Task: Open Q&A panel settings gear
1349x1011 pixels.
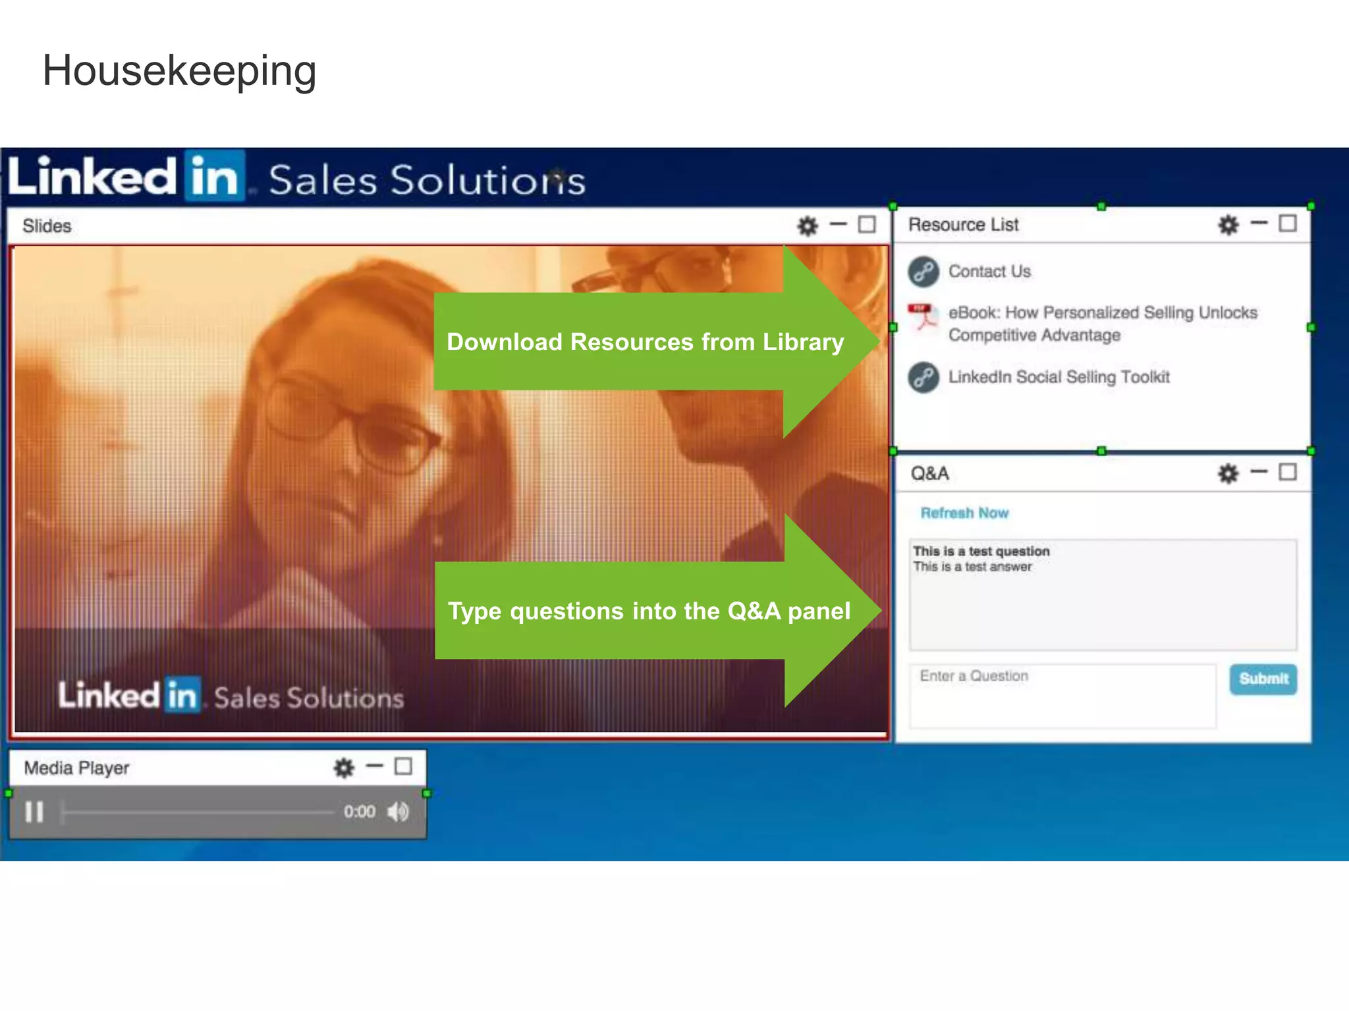Action: point(1228,473)
